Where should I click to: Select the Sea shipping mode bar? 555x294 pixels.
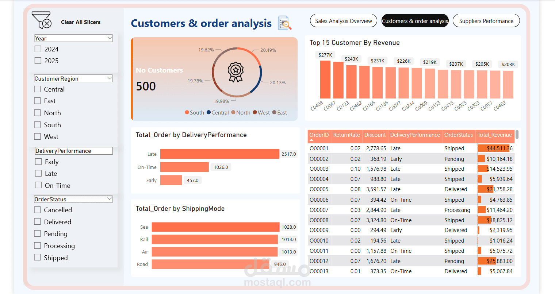(215, 227)
